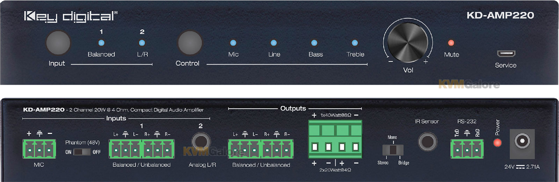Click the 'RS-232' label
The image size is (559, 182).
pos(467,121)
